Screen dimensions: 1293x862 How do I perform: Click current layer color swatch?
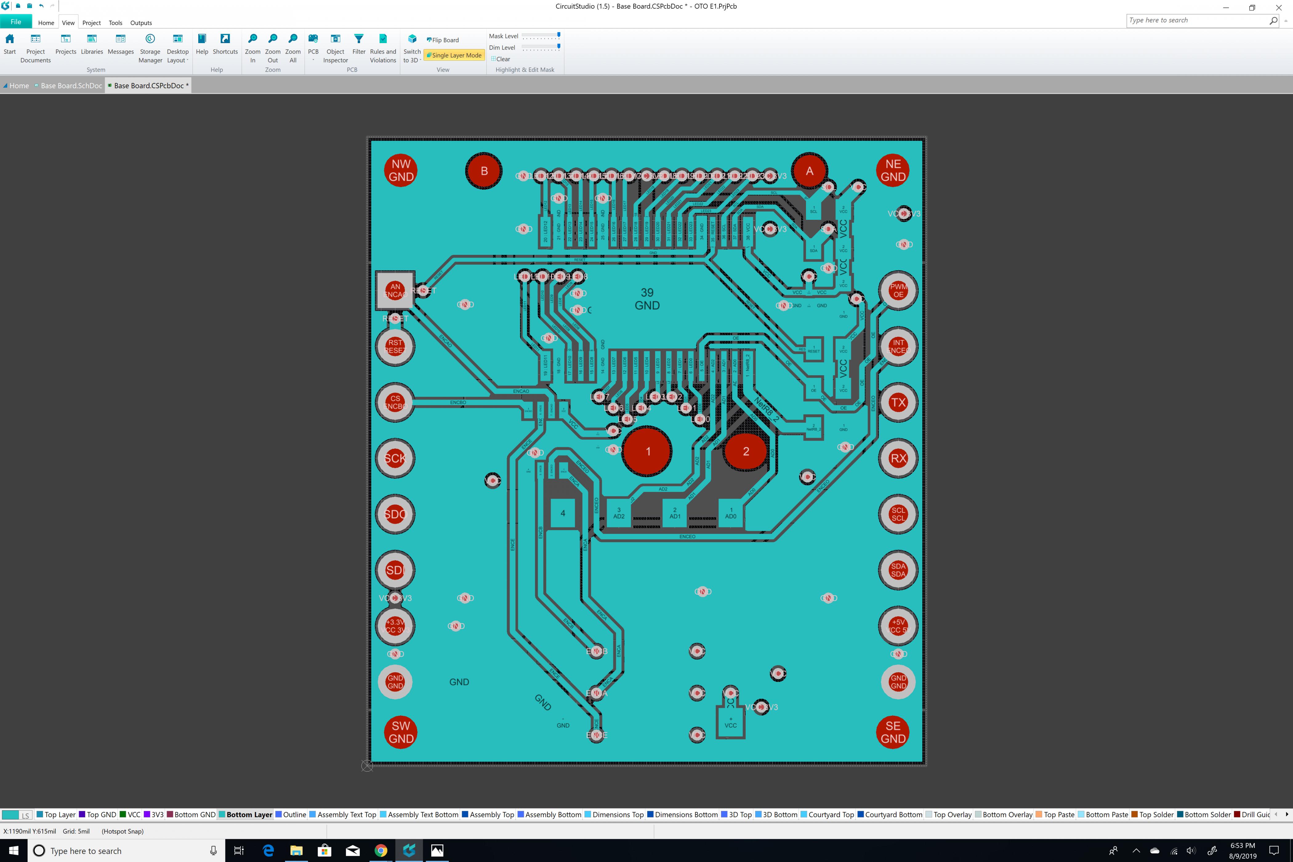[10, 815]
